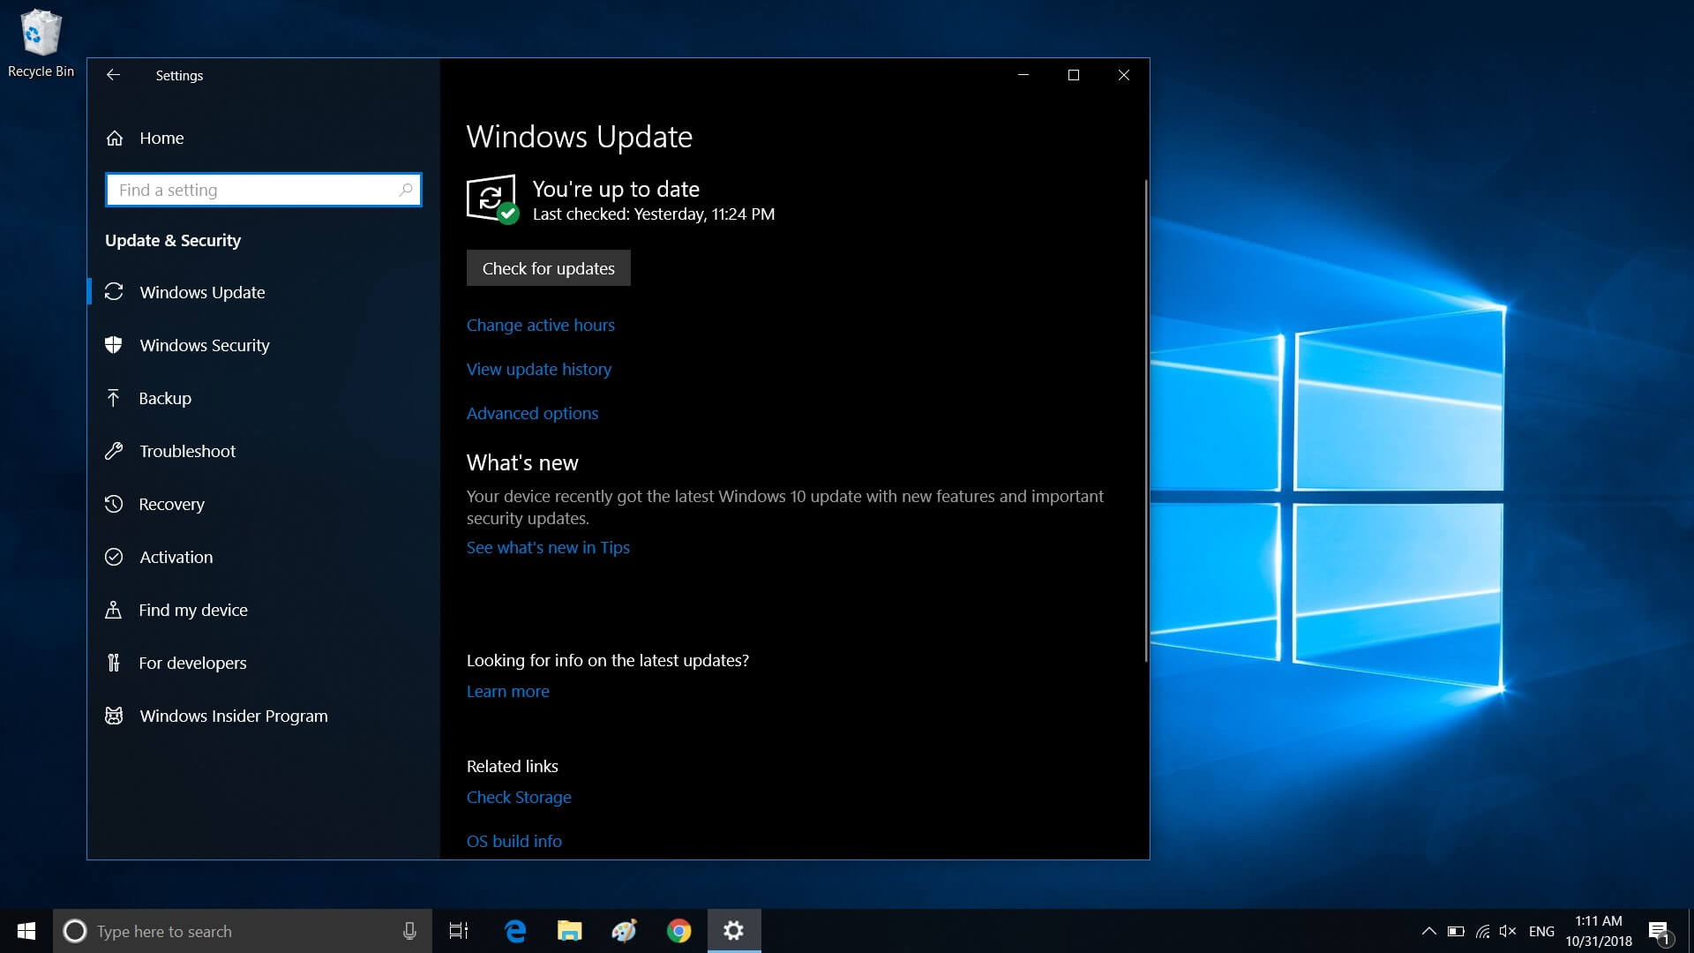
Task: Open View update history page
Action: (537, 368)
